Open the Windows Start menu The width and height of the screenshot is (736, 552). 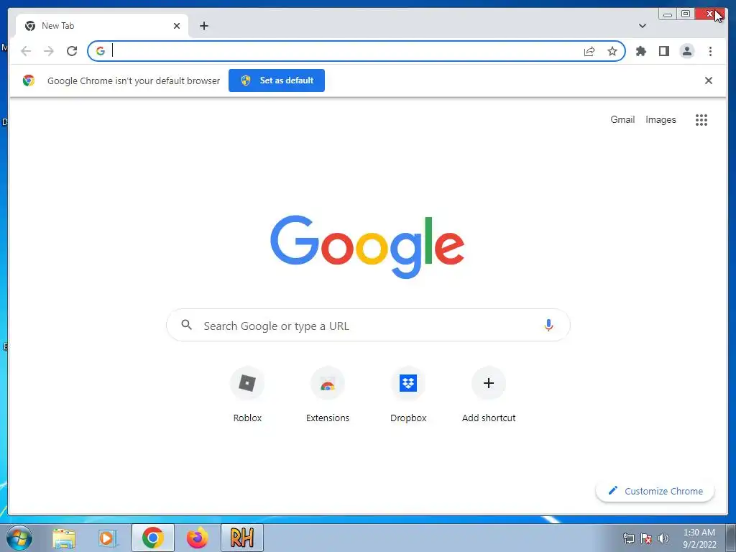point(19,538)
